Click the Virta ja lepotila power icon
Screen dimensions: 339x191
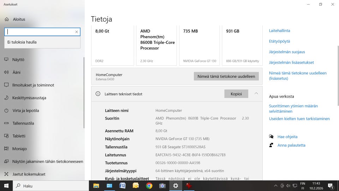(x=6, y=110)
